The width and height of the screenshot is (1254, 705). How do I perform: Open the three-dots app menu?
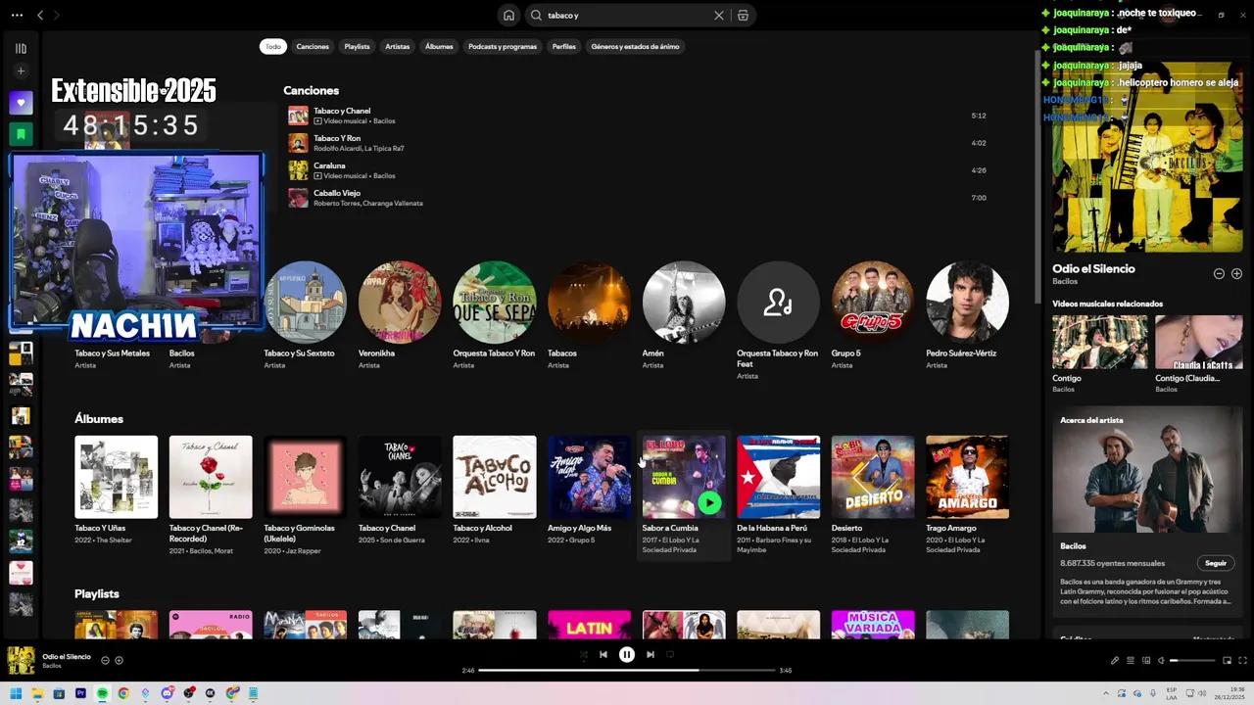tap(17, 15)
